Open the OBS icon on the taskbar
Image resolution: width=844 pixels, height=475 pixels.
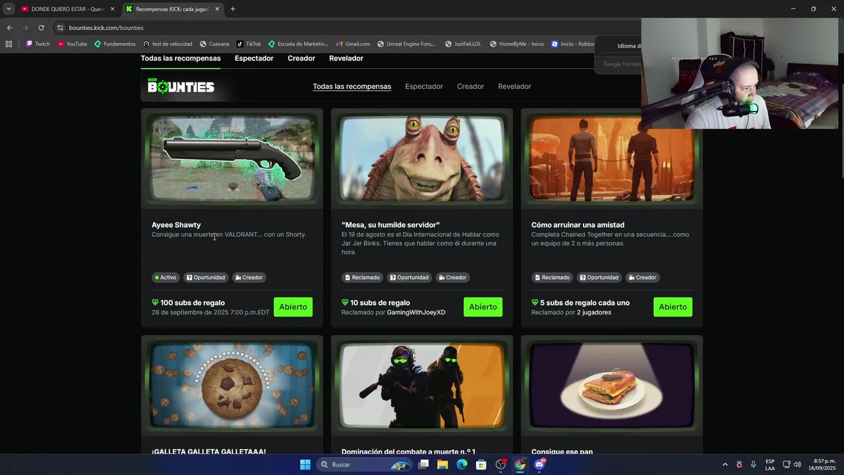point(500,464)
